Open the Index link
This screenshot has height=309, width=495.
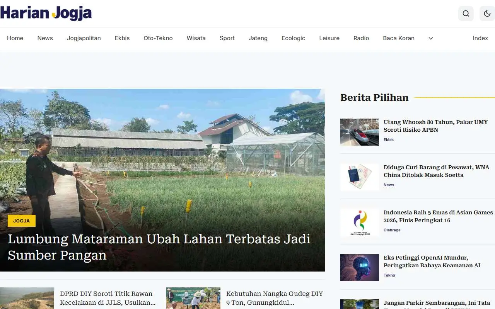(x=480, y=38)
